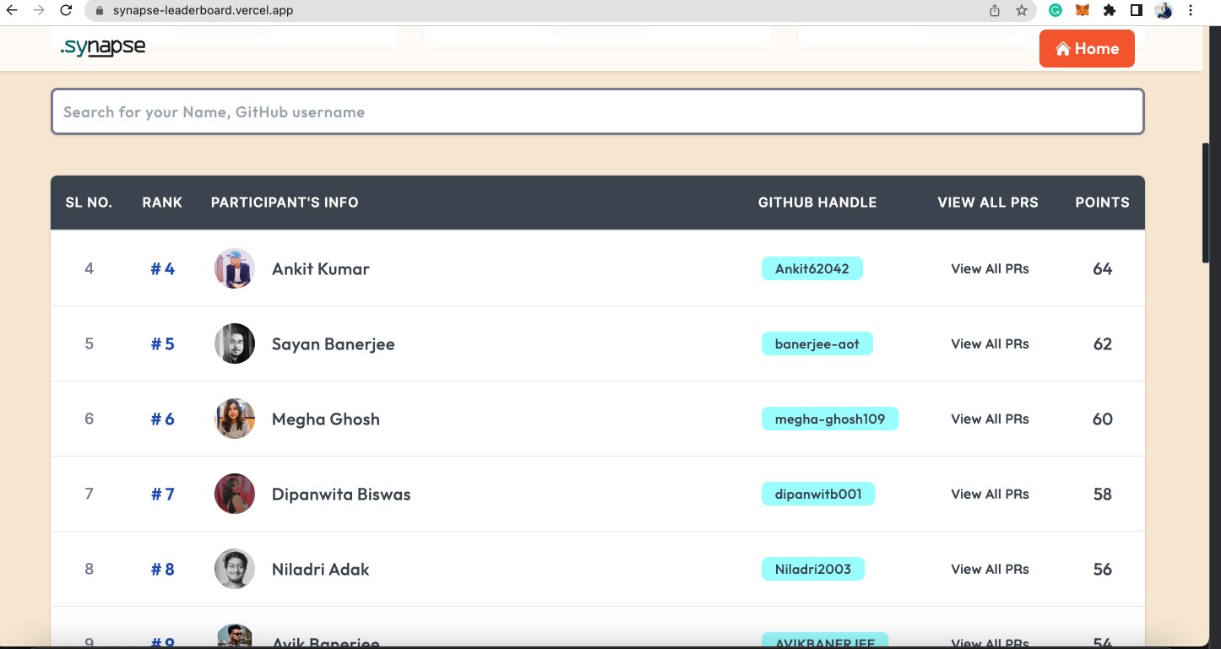
Task: Open the Chrome profile avatar menu
Action: [x=1164, y=11]
